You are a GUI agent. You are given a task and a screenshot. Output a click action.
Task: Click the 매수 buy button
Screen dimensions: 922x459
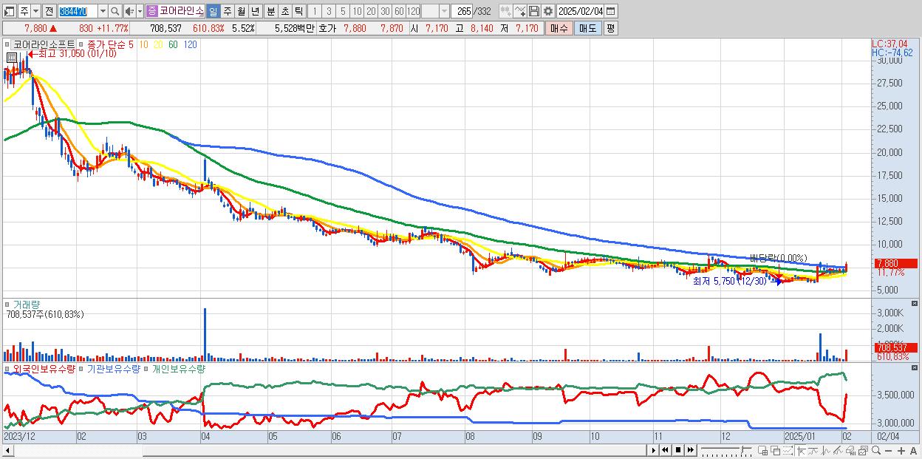(558, 28)
